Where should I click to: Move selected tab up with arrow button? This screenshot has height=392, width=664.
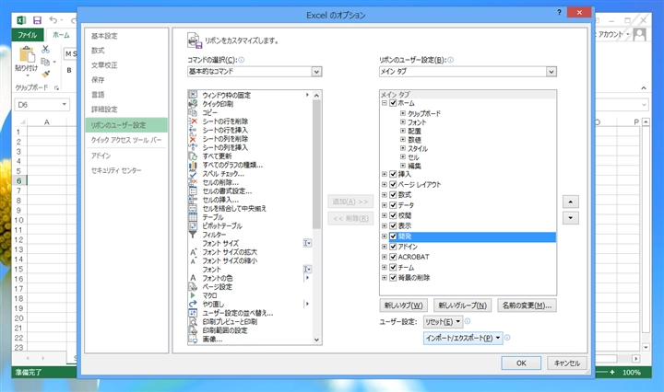pyautogui.click(x=571, y=202)
